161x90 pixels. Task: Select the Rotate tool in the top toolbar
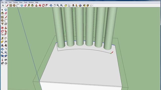(x=43, y=5)
